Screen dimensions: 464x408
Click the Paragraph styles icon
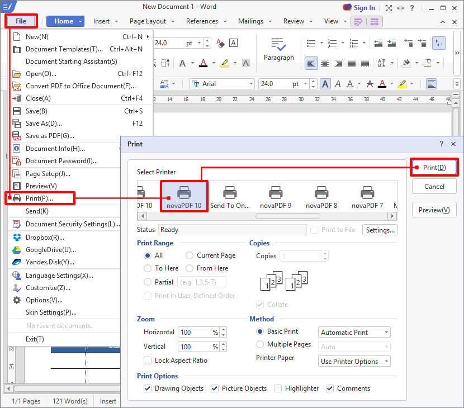point(279,44)
